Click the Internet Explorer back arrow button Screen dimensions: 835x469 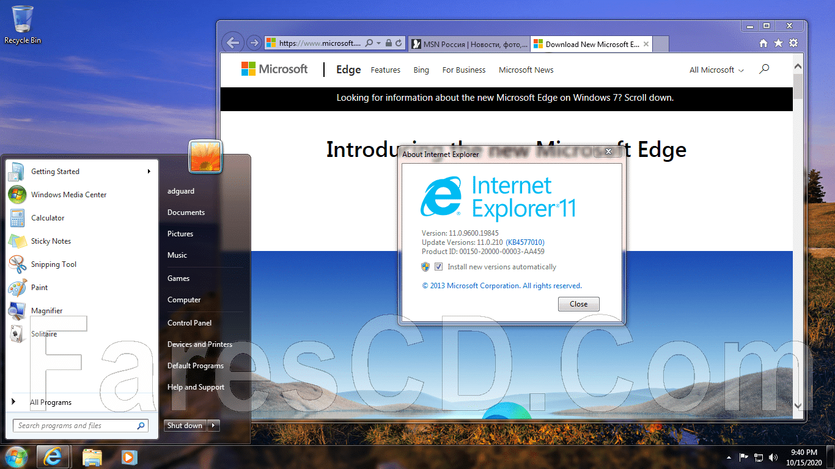232,43
